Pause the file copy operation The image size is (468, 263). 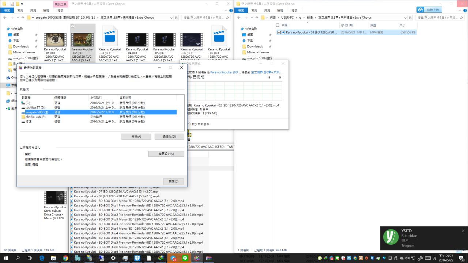[x=269, y=77]
